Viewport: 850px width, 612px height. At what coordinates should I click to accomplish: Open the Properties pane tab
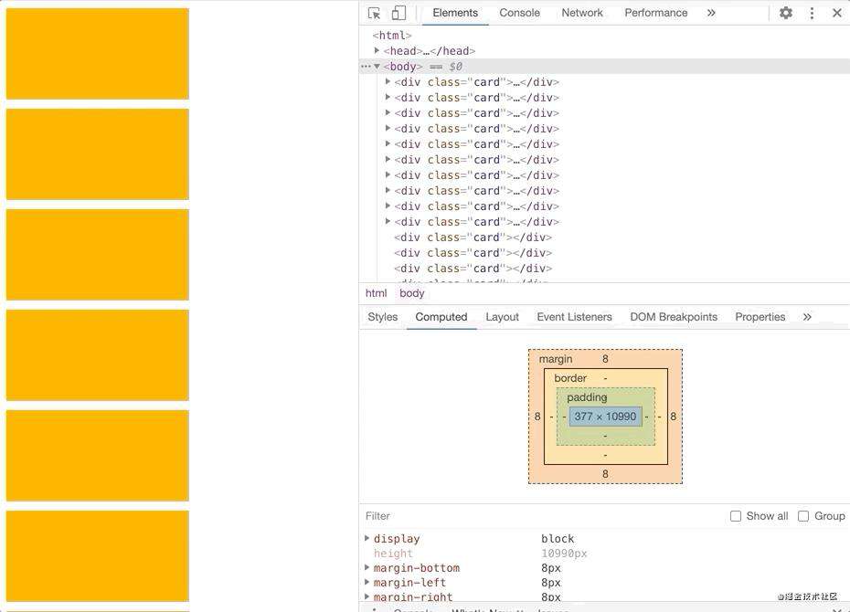(x=760, y=317)
